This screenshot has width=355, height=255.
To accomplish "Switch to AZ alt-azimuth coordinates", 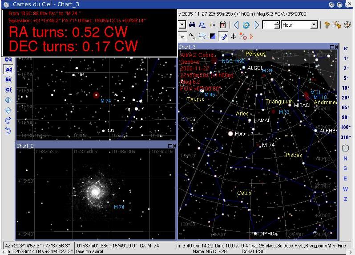I will 8,70.
